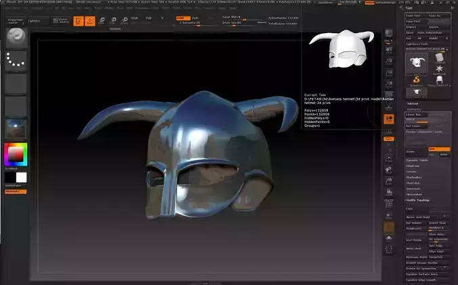Collapse the Geometry section
The width and height of the screenshot is (458, 285).
coord(414,109)
